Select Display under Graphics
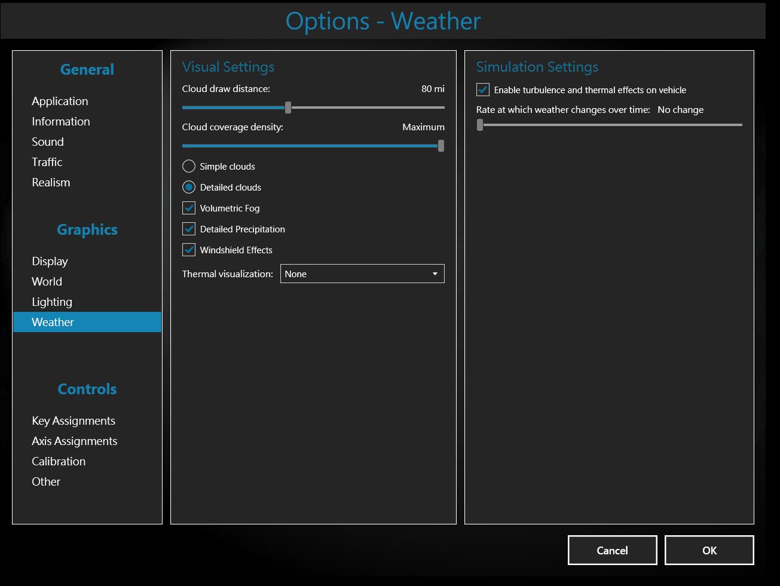Screen dimensions: 780x586 50,261
